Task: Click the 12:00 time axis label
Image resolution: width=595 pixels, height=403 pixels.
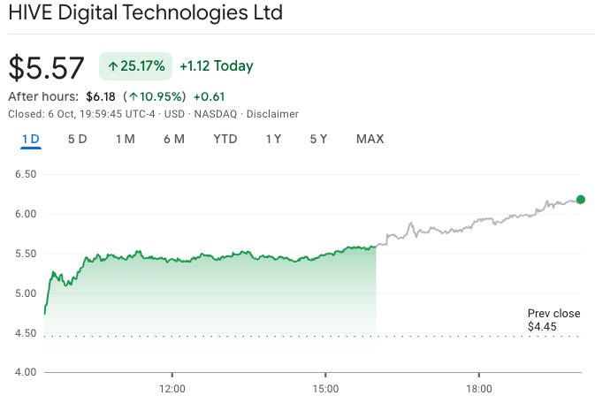Action: [x=172, y=388]
